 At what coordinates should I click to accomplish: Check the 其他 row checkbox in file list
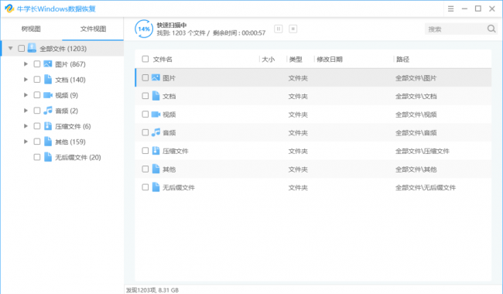point(145,169)
